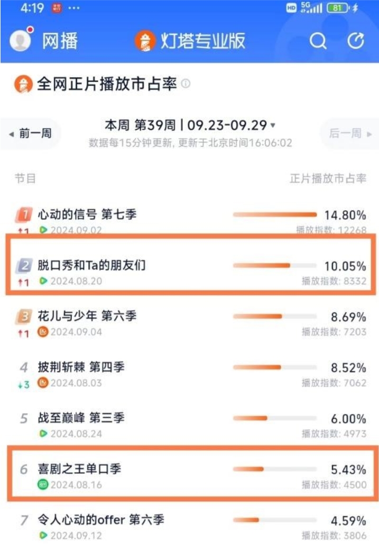Tap the 正片播放市占率 column header
Image resolution: width=379 pixels, height=550 pixels.
tap(328, 178)
